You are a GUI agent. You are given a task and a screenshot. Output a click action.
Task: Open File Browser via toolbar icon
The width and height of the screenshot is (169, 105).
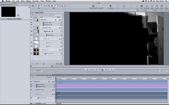[146, 6]
